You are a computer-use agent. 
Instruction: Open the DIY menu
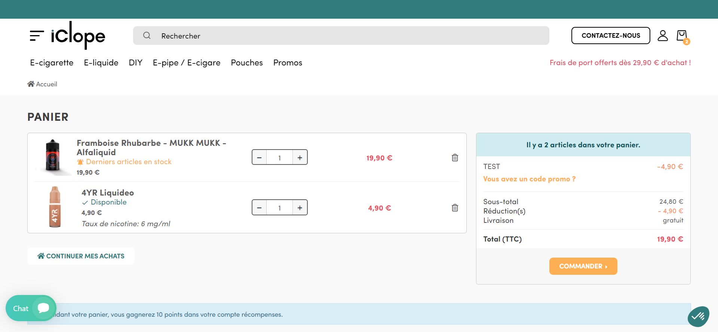[x=135, y=62]
